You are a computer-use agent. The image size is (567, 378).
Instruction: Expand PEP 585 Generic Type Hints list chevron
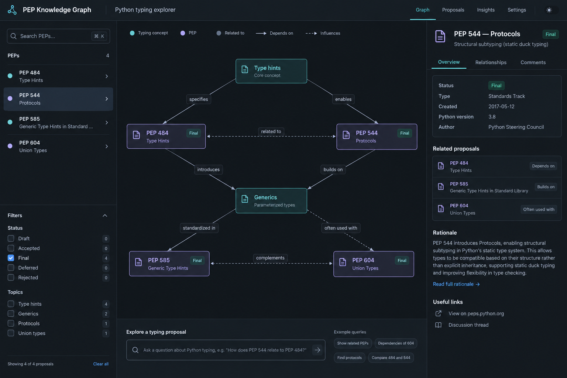pyautogui.click(x=107, y=123)
